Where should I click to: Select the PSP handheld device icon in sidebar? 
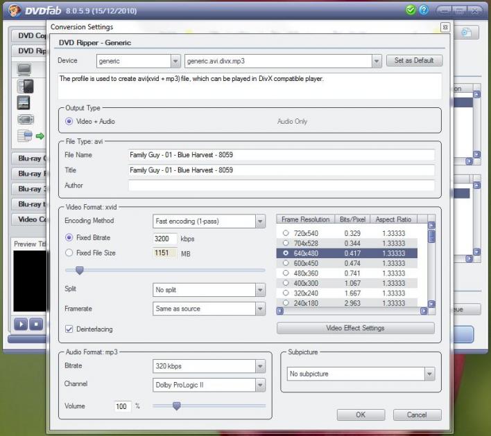(x=26, y=120)
